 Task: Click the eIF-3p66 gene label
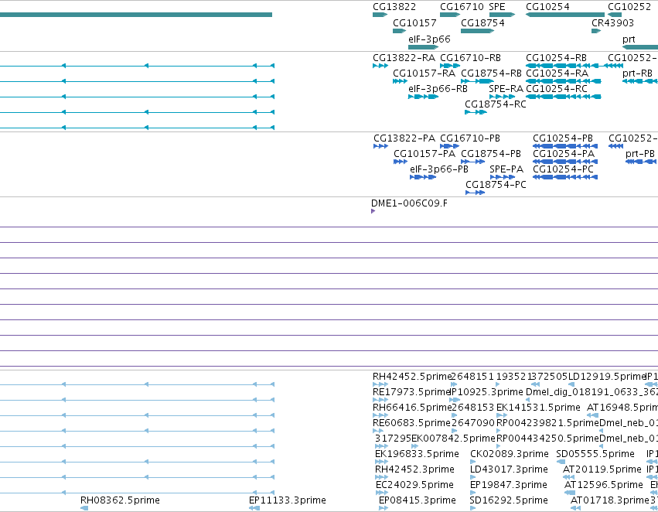pos(429,39)
